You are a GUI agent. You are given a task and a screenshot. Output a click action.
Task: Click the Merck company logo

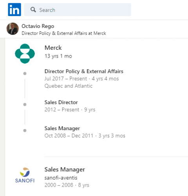25,54
